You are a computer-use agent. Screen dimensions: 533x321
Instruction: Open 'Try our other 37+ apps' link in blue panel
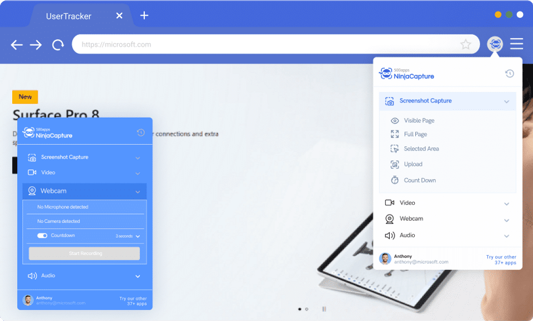133,301
